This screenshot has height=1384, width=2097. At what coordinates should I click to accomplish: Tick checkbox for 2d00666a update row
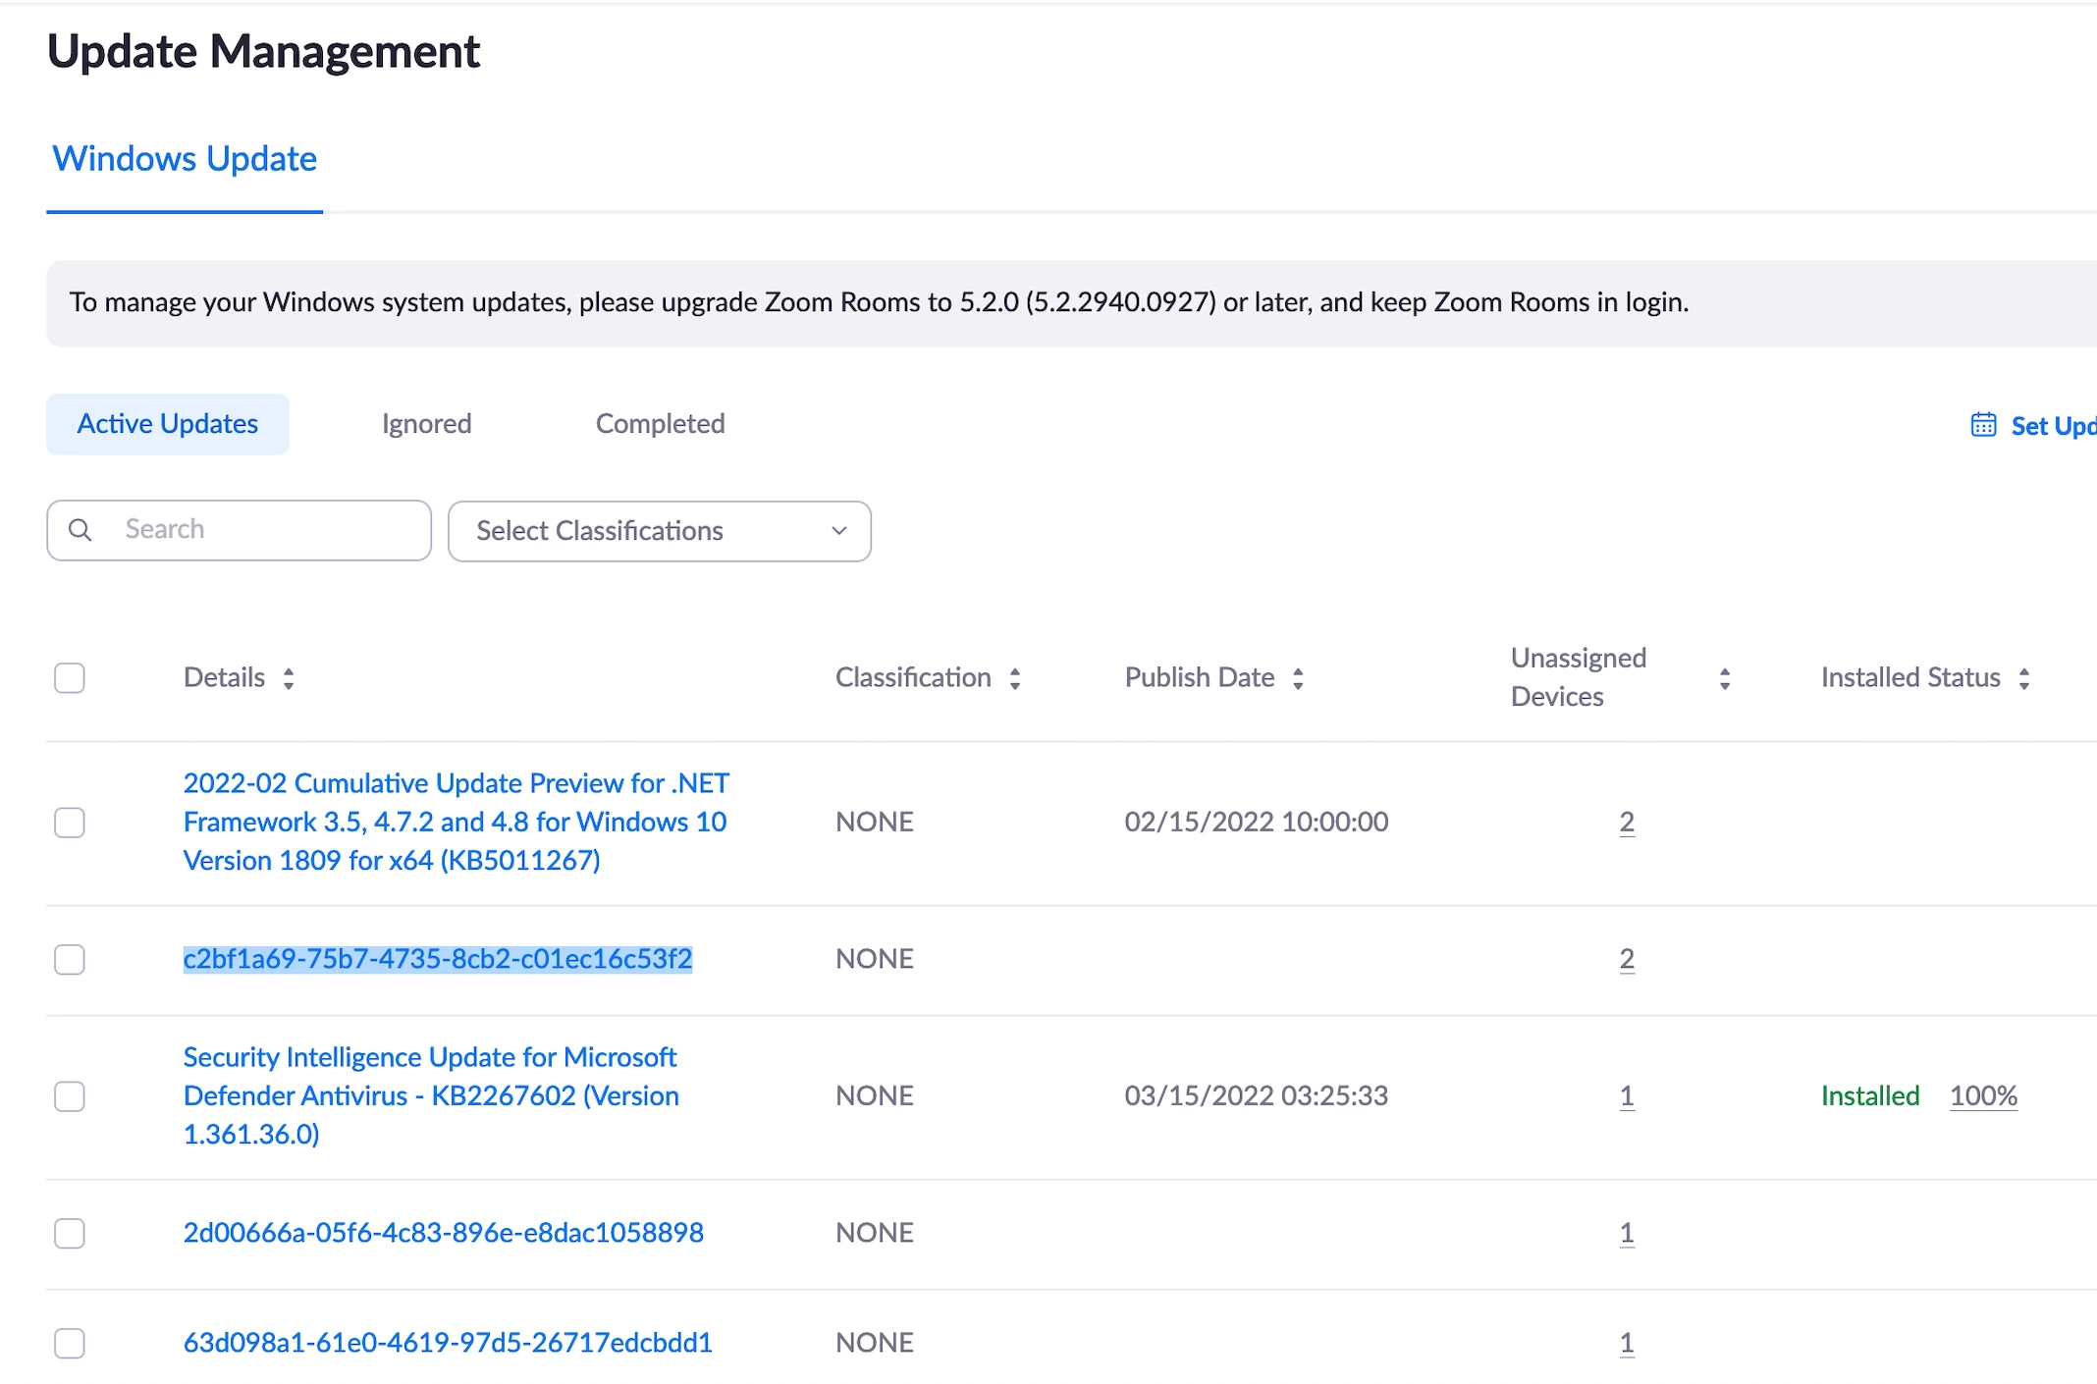tap(70, 1233)
